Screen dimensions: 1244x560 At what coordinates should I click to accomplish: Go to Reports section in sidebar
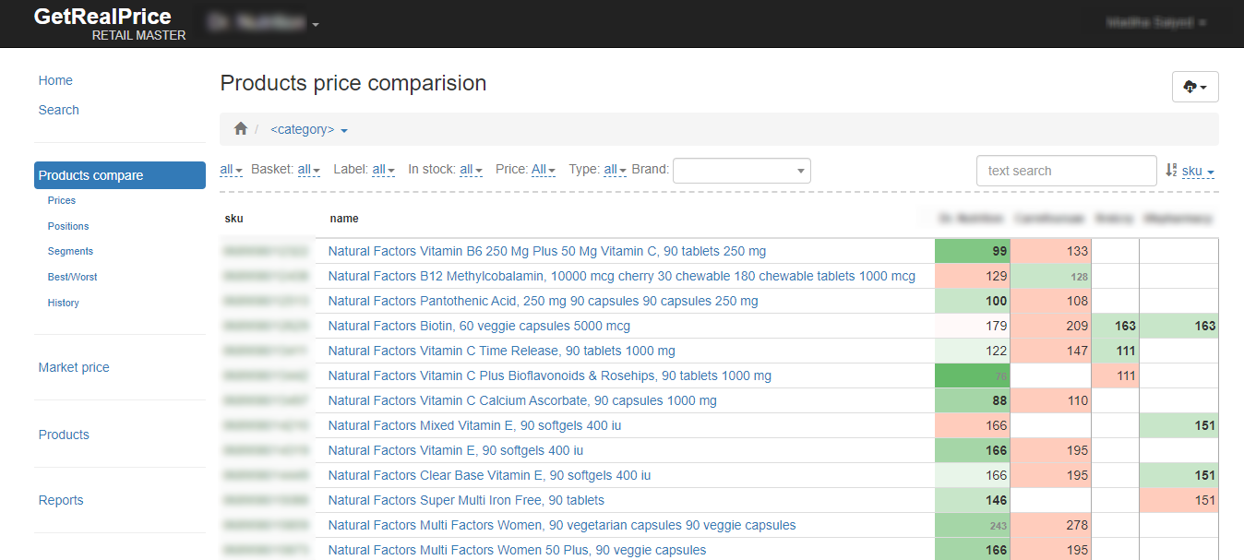pyautogui.click(x=61, y=500)
